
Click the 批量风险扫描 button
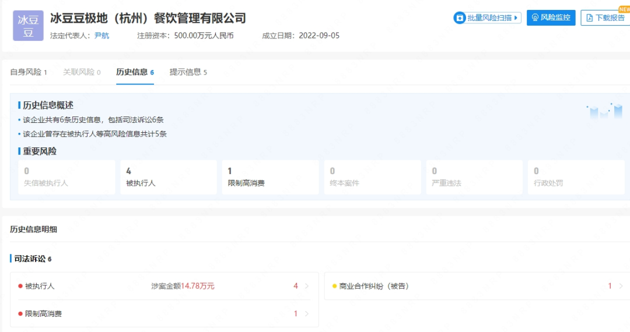point(487,17)
